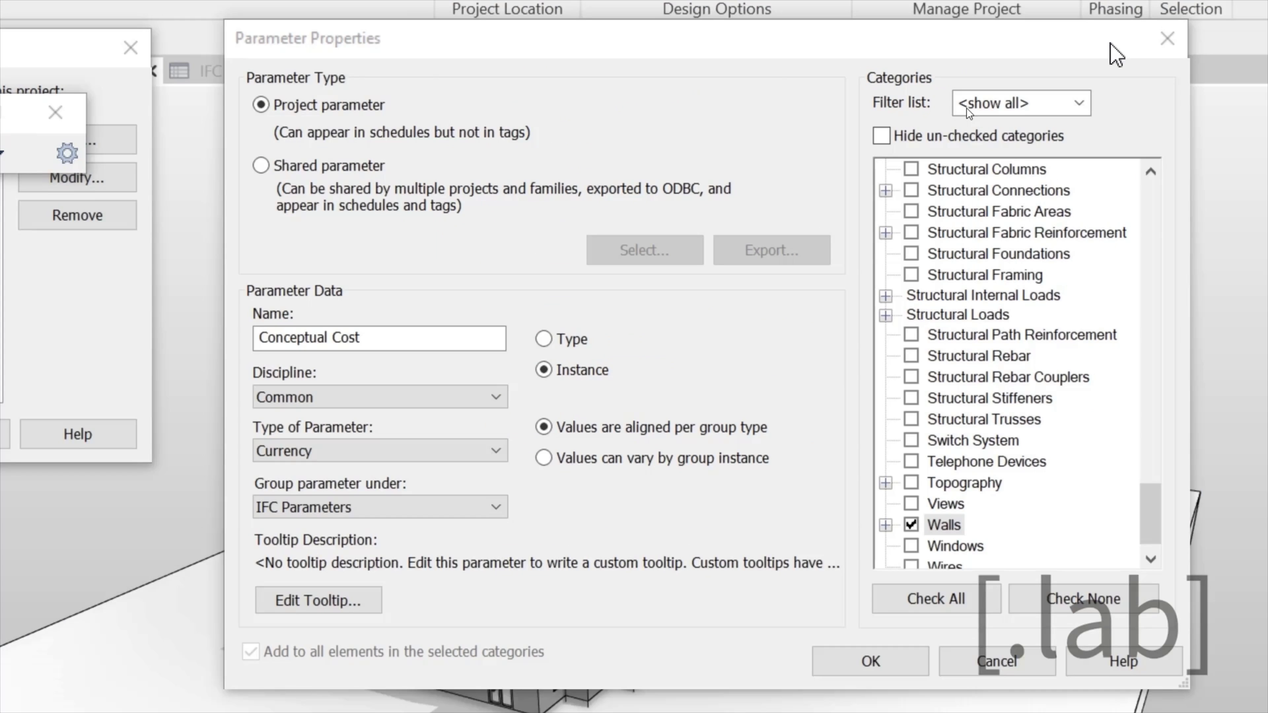Enable Hide un-checked categories

point(881,136)
